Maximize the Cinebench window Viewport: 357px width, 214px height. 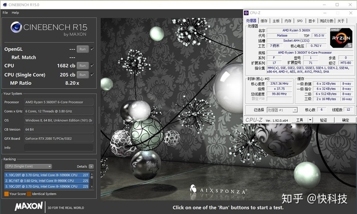click(337, 4)
